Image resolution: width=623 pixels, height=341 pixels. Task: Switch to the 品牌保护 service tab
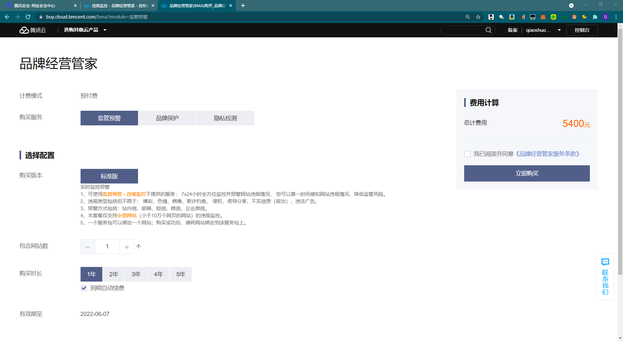[167, 118]
